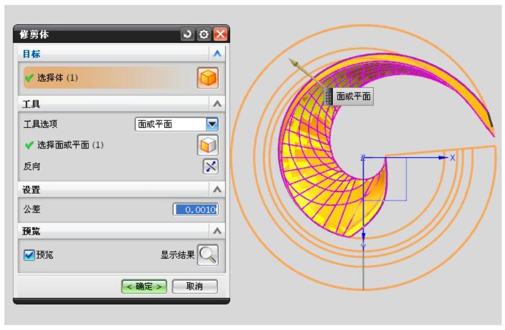The width and height of the screenshot is (505, 330).
Task: Click the X axis label in viewport
Action: point(453,158)
